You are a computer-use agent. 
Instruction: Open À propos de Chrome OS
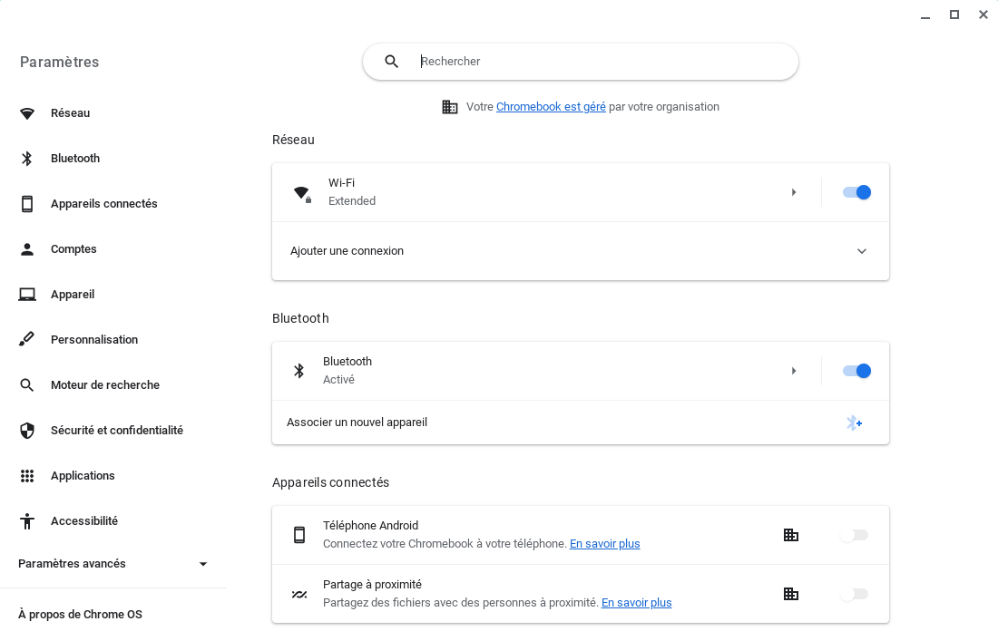[79, 614]
